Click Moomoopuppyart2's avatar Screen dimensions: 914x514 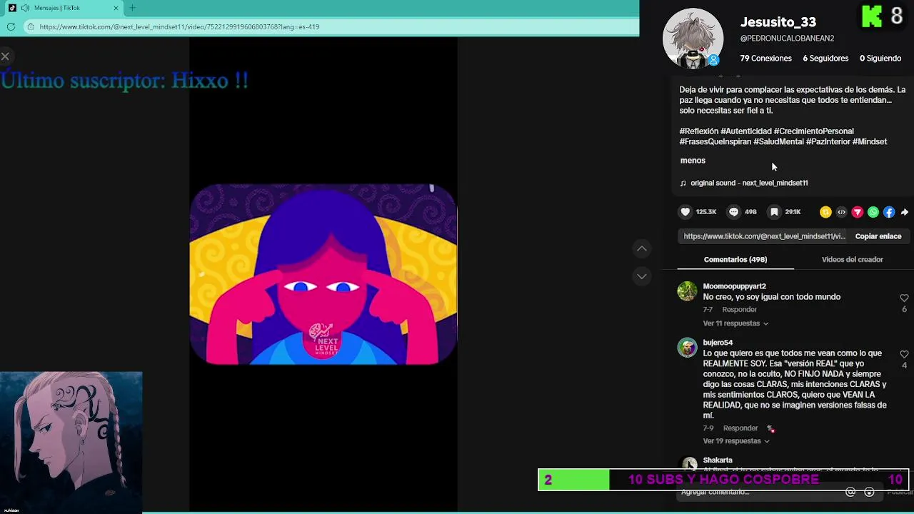[687, 291]
